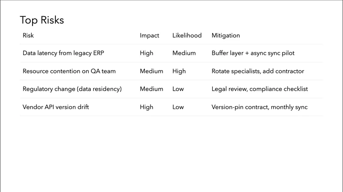Viewport: 343px width, 192px height.
Task: Click 'Resource contention on QA team' cell
Action: click(69, 71)
